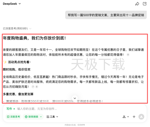Open new chat window icon
The height and width of the screenshot is (127, 150).
tap(144, 4)
